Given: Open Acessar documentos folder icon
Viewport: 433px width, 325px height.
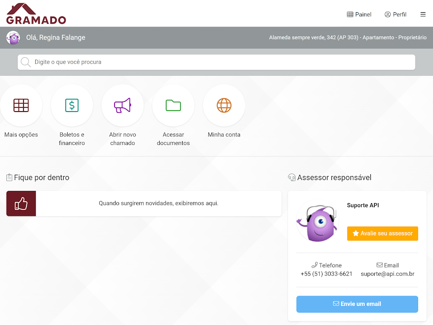Looking at the screenshot, I should [x=173, y=106].
